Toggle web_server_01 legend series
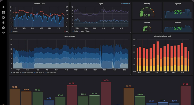Image resolution: width=194 pixels, height=105 pixels. tap(16, 73)
